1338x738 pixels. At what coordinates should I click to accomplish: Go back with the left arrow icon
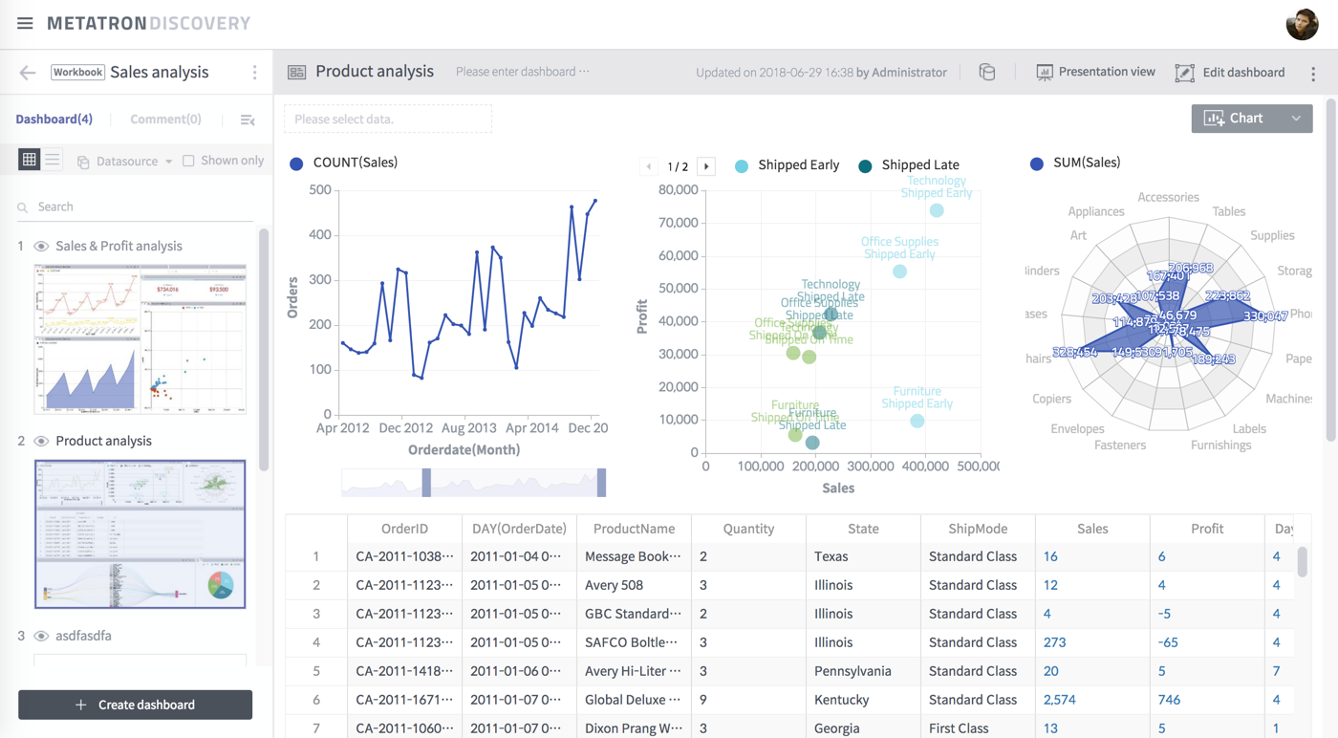pos(27,73)
